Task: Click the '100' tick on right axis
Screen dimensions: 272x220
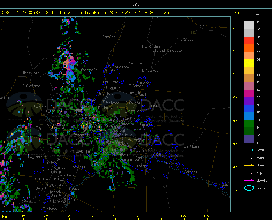Action: [233, 74]
